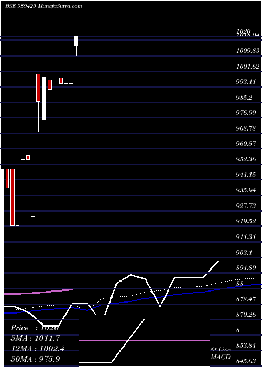Image resolution: width=262 pixels, height=367 pixels.
Task: Click the pink 50MA line segment
Action: [39, 292]
